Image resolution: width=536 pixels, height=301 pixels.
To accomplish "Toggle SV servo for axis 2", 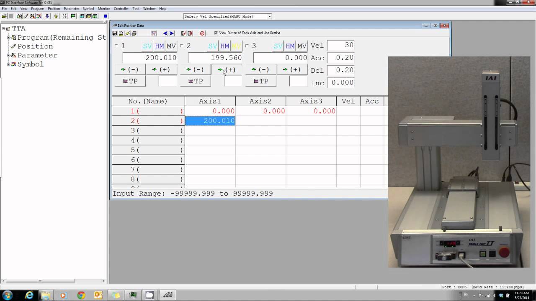I will pyautogui.click(x=213, y=46).
